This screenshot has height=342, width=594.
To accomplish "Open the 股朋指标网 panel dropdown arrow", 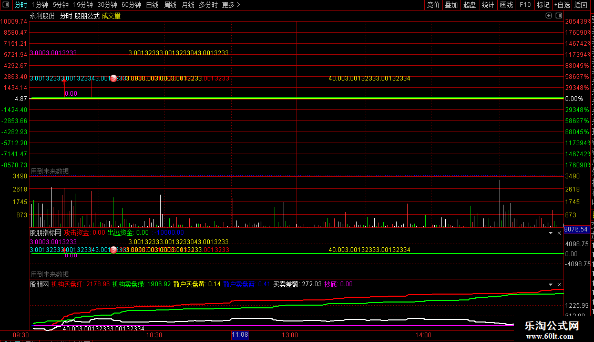I will 550,233.
